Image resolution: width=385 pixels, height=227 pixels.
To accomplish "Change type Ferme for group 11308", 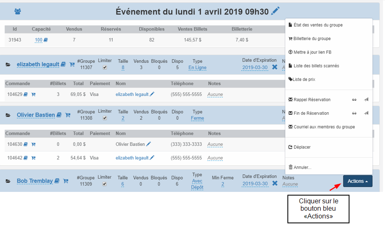I will (198, 118).
